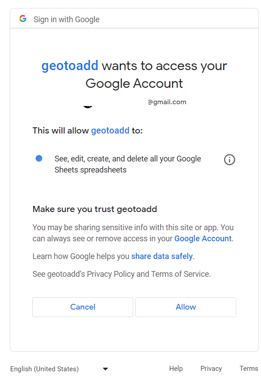Open info icon for Sheets permission
Viewport: 261px width, 381px height.
pos(229,160)
